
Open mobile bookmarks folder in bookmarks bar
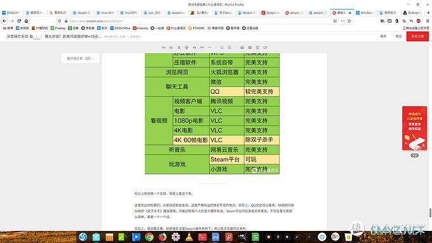pyautogui.click(x=416, y=28)
